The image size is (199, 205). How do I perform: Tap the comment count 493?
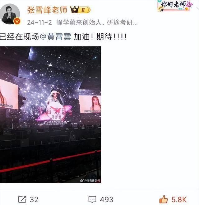tap(106, 199)
